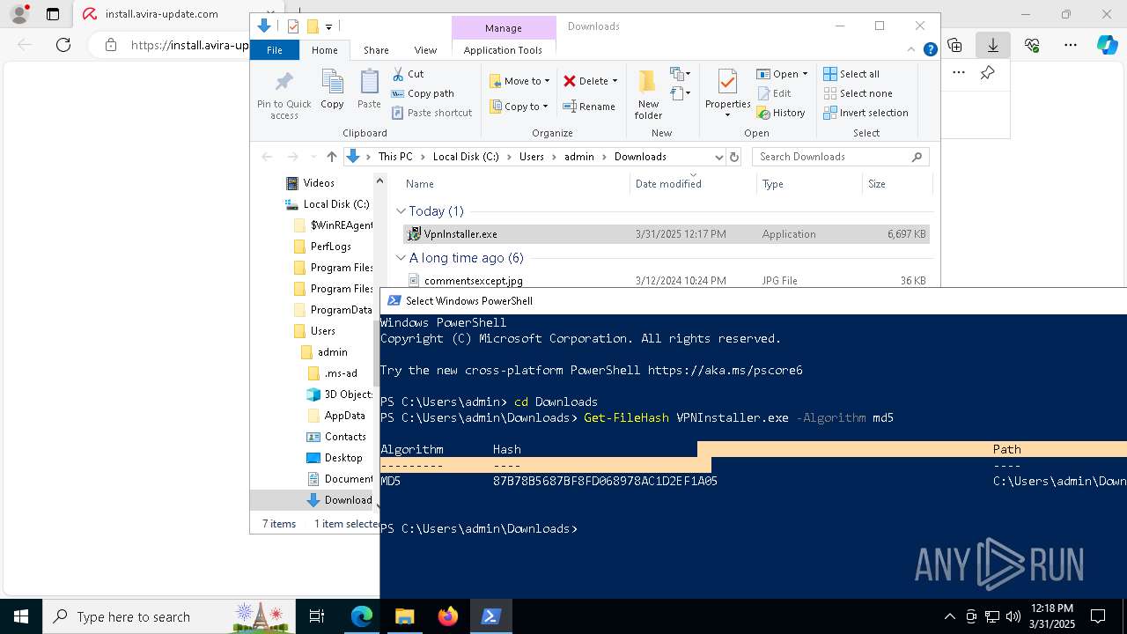Open Firefox from the taskbar
The height and width of the screenshot is (634, 1127).
point(448,616)
